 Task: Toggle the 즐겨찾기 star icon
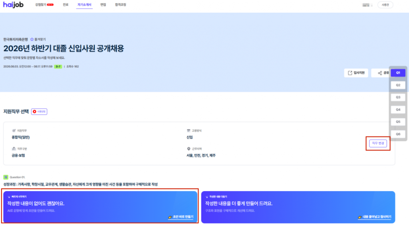[x=32, y=39]
